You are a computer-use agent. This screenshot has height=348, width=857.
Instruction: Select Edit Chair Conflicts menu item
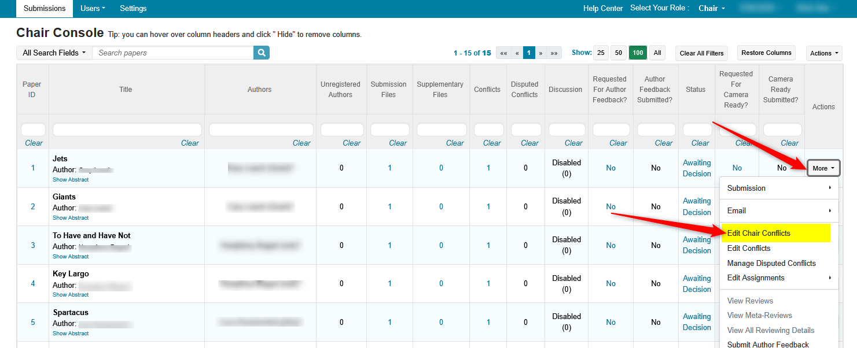point(759,233)
